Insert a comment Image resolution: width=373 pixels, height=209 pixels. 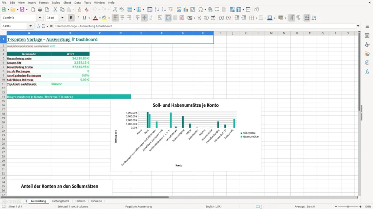(217, 9)
